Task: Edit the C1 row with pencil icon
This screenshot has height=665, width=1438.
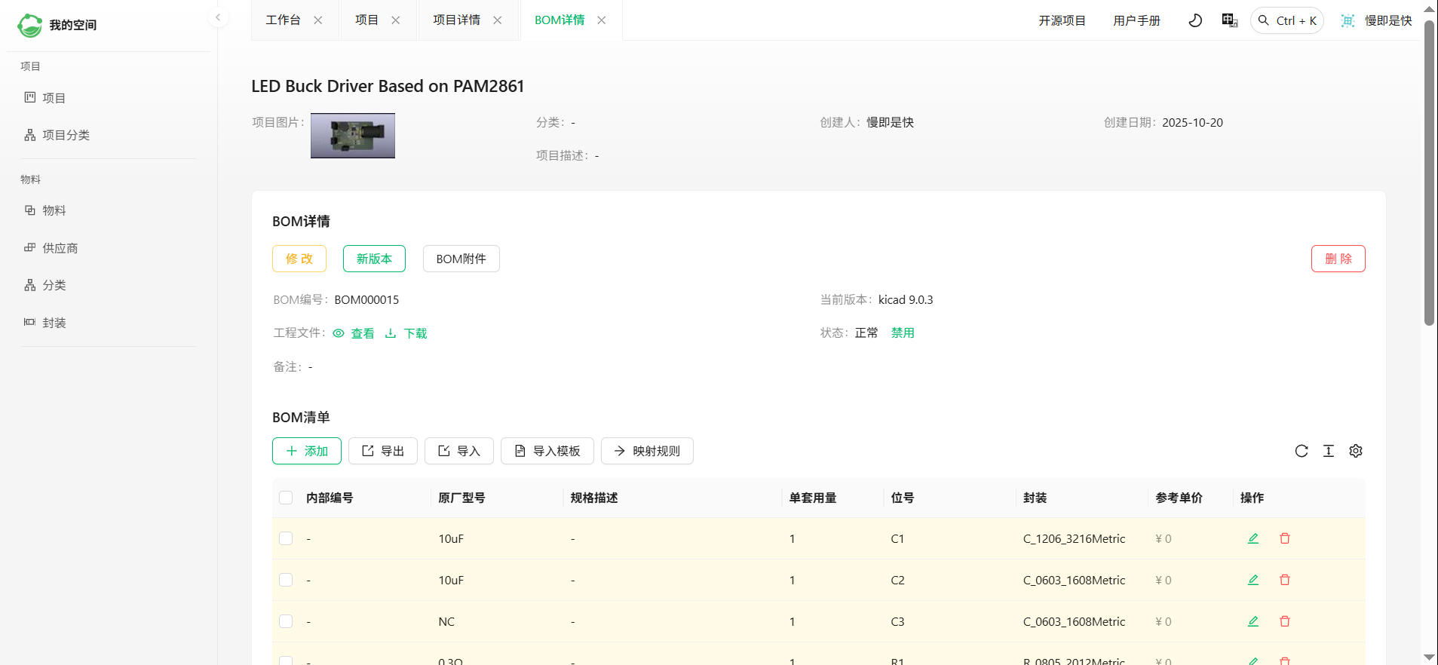Action: click(x=1253, y=538)
